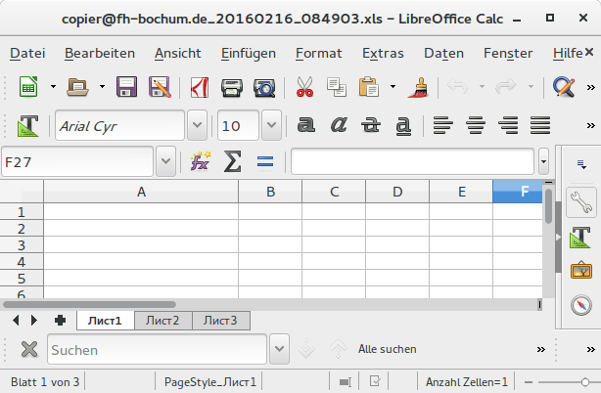Toggle underline formatting

click(402, 125)
